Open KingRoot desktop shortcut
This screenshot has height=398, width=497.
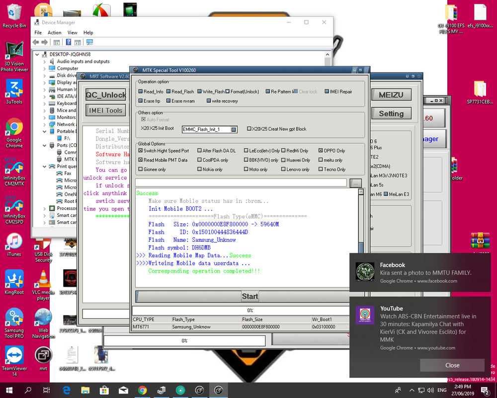14,283
